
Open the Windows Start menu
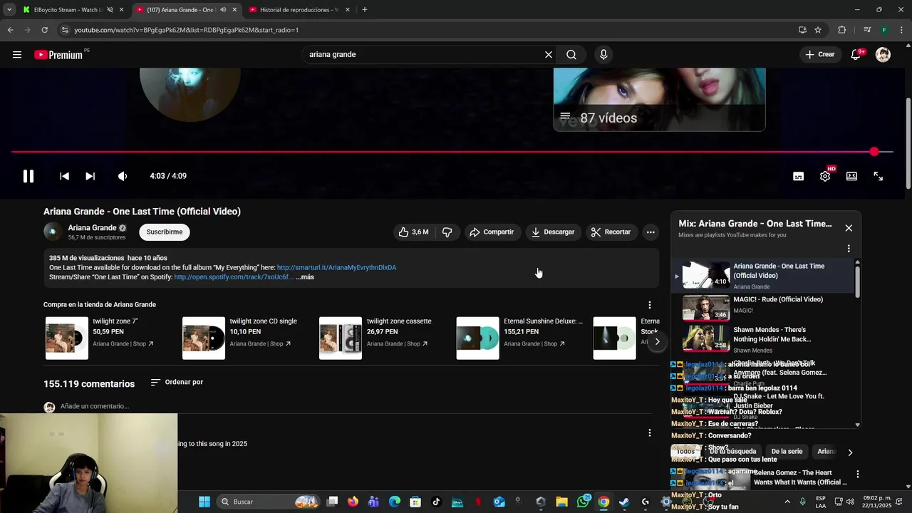pyautogui.click(x=204, y=502)
